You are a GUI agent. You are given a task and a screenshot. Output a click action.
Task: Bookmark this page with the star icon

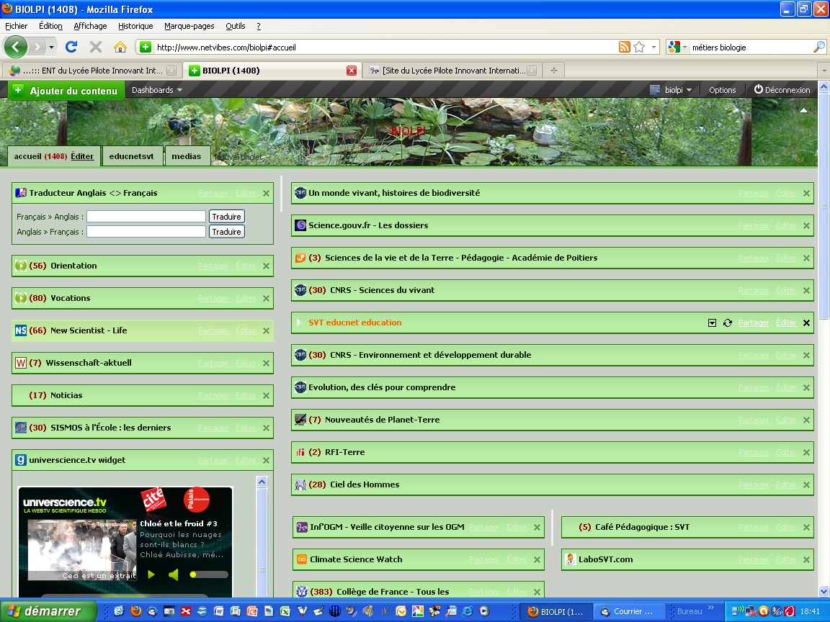[639, 47]
